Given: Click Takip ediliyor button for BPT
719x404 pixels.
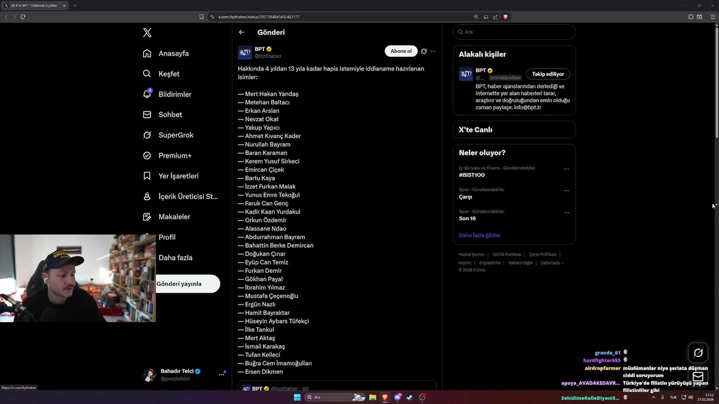Looking at the screenshot, I should [x=548, y=74].
